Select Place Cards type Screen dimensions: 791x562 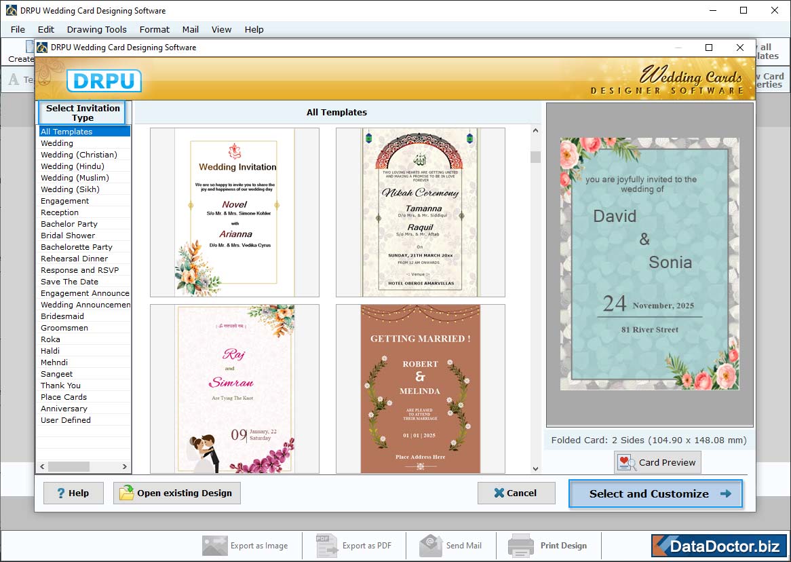click(84, 397)
